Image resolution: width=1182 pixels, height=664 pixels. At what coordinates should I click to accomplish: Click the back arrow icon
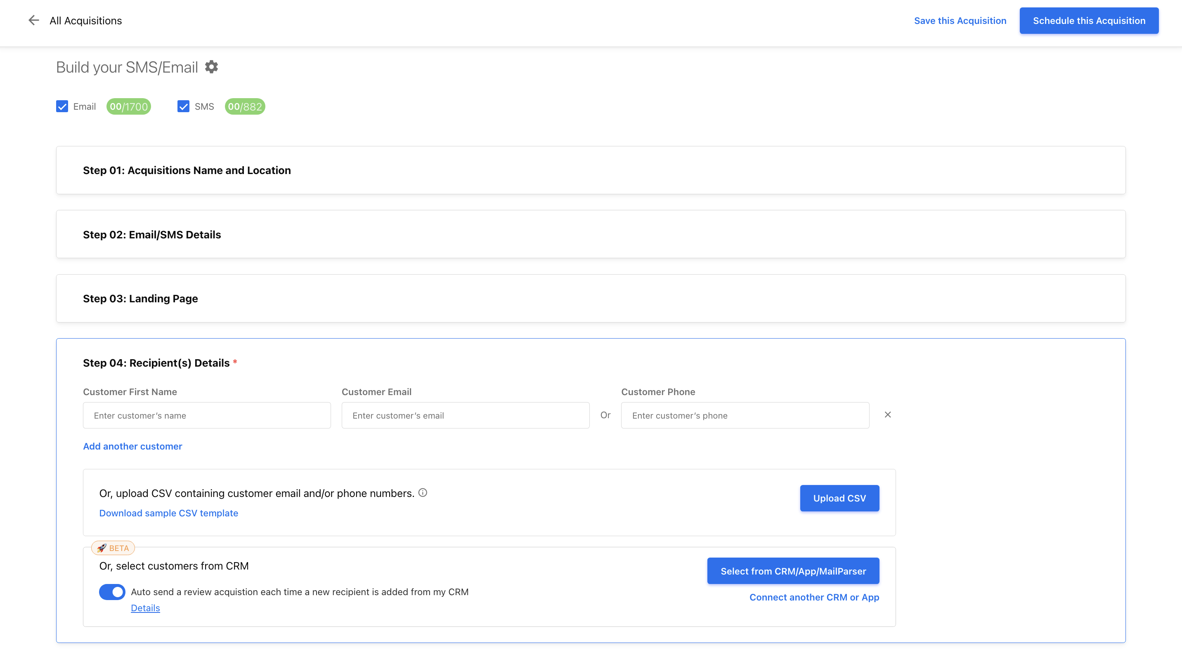33,20
